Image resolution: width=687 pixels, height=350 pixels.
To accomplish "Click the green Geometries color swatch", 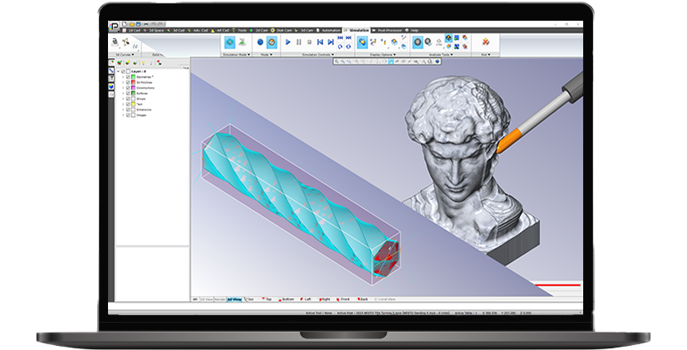I will [x=133, y=77].
